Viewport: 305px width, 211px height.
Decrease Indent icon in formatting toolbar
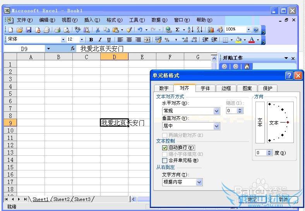tap(205, 40)
